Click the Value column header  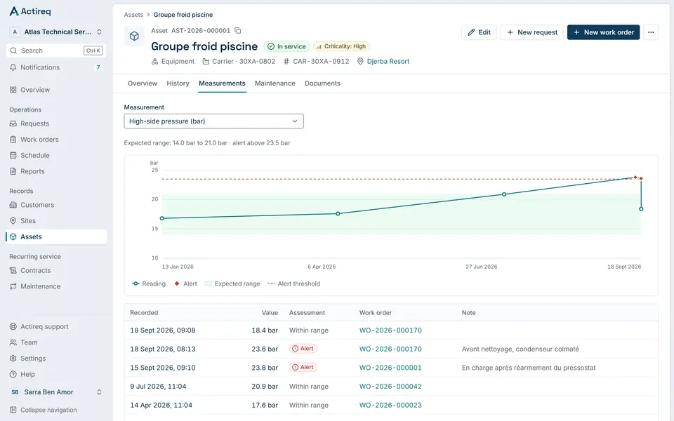point(270,313)
